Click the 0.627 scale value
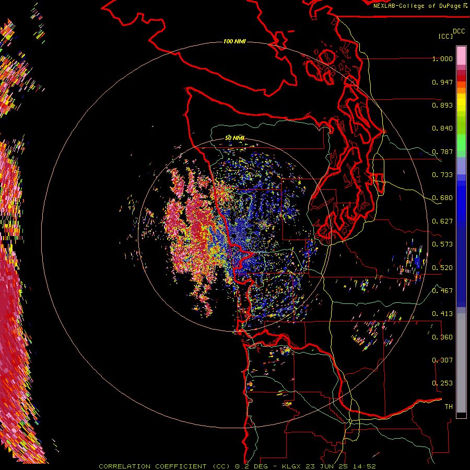The image size is (470, 470). [x=442, y=221]
